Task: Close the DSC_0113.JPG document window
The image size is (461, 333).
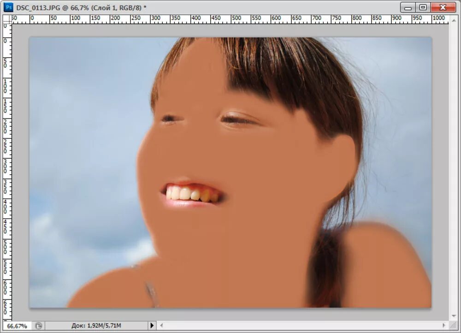Action: pyautogui.click(x=443, y=7)
